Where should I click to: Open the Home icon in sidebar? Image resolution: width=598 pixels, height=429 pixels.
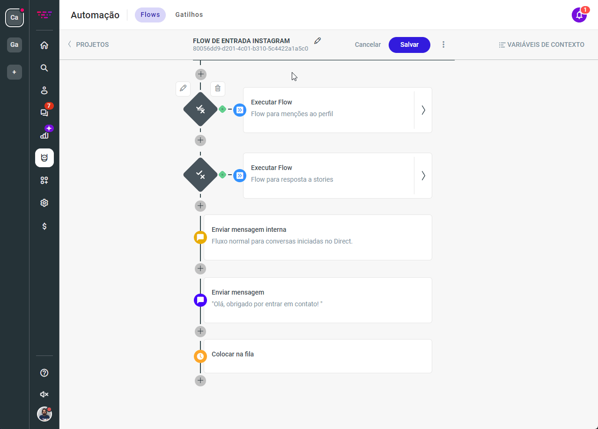[x=44, y=45]
